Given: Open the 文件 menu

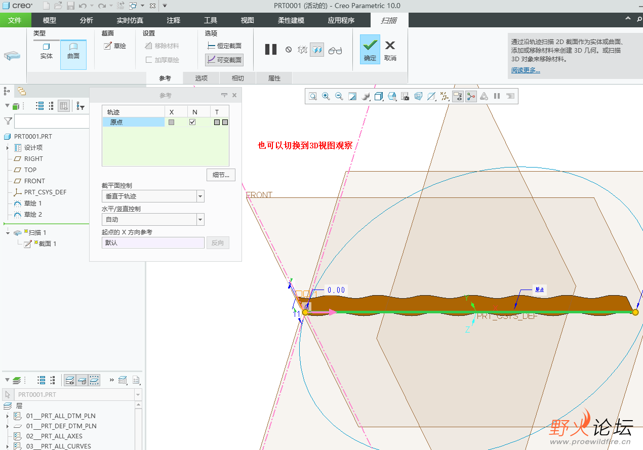Looking at the screenshot, I should tap(15, 20).
